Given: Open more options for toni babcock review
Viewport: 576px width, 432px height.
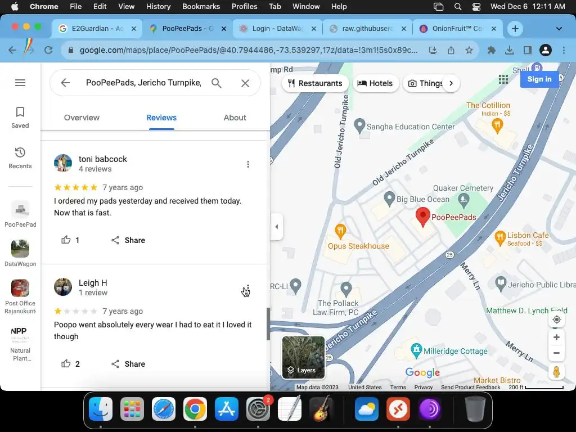Looking at the screenshot, I should pyautogui.click(x=248, y=164).
